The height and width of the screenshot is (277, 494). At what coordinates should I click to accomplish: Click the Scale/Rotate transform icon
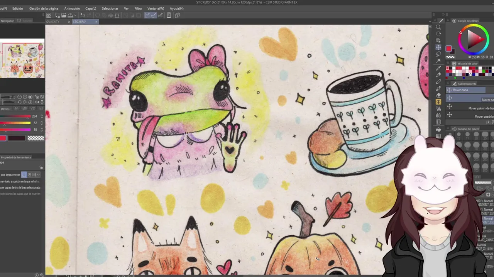click(x=117, y=15)
